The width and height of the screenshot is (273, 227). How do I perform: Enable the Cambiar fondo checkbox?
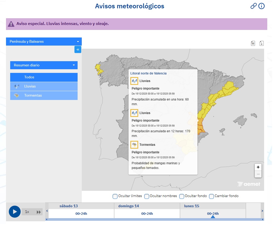coord(212,196)
